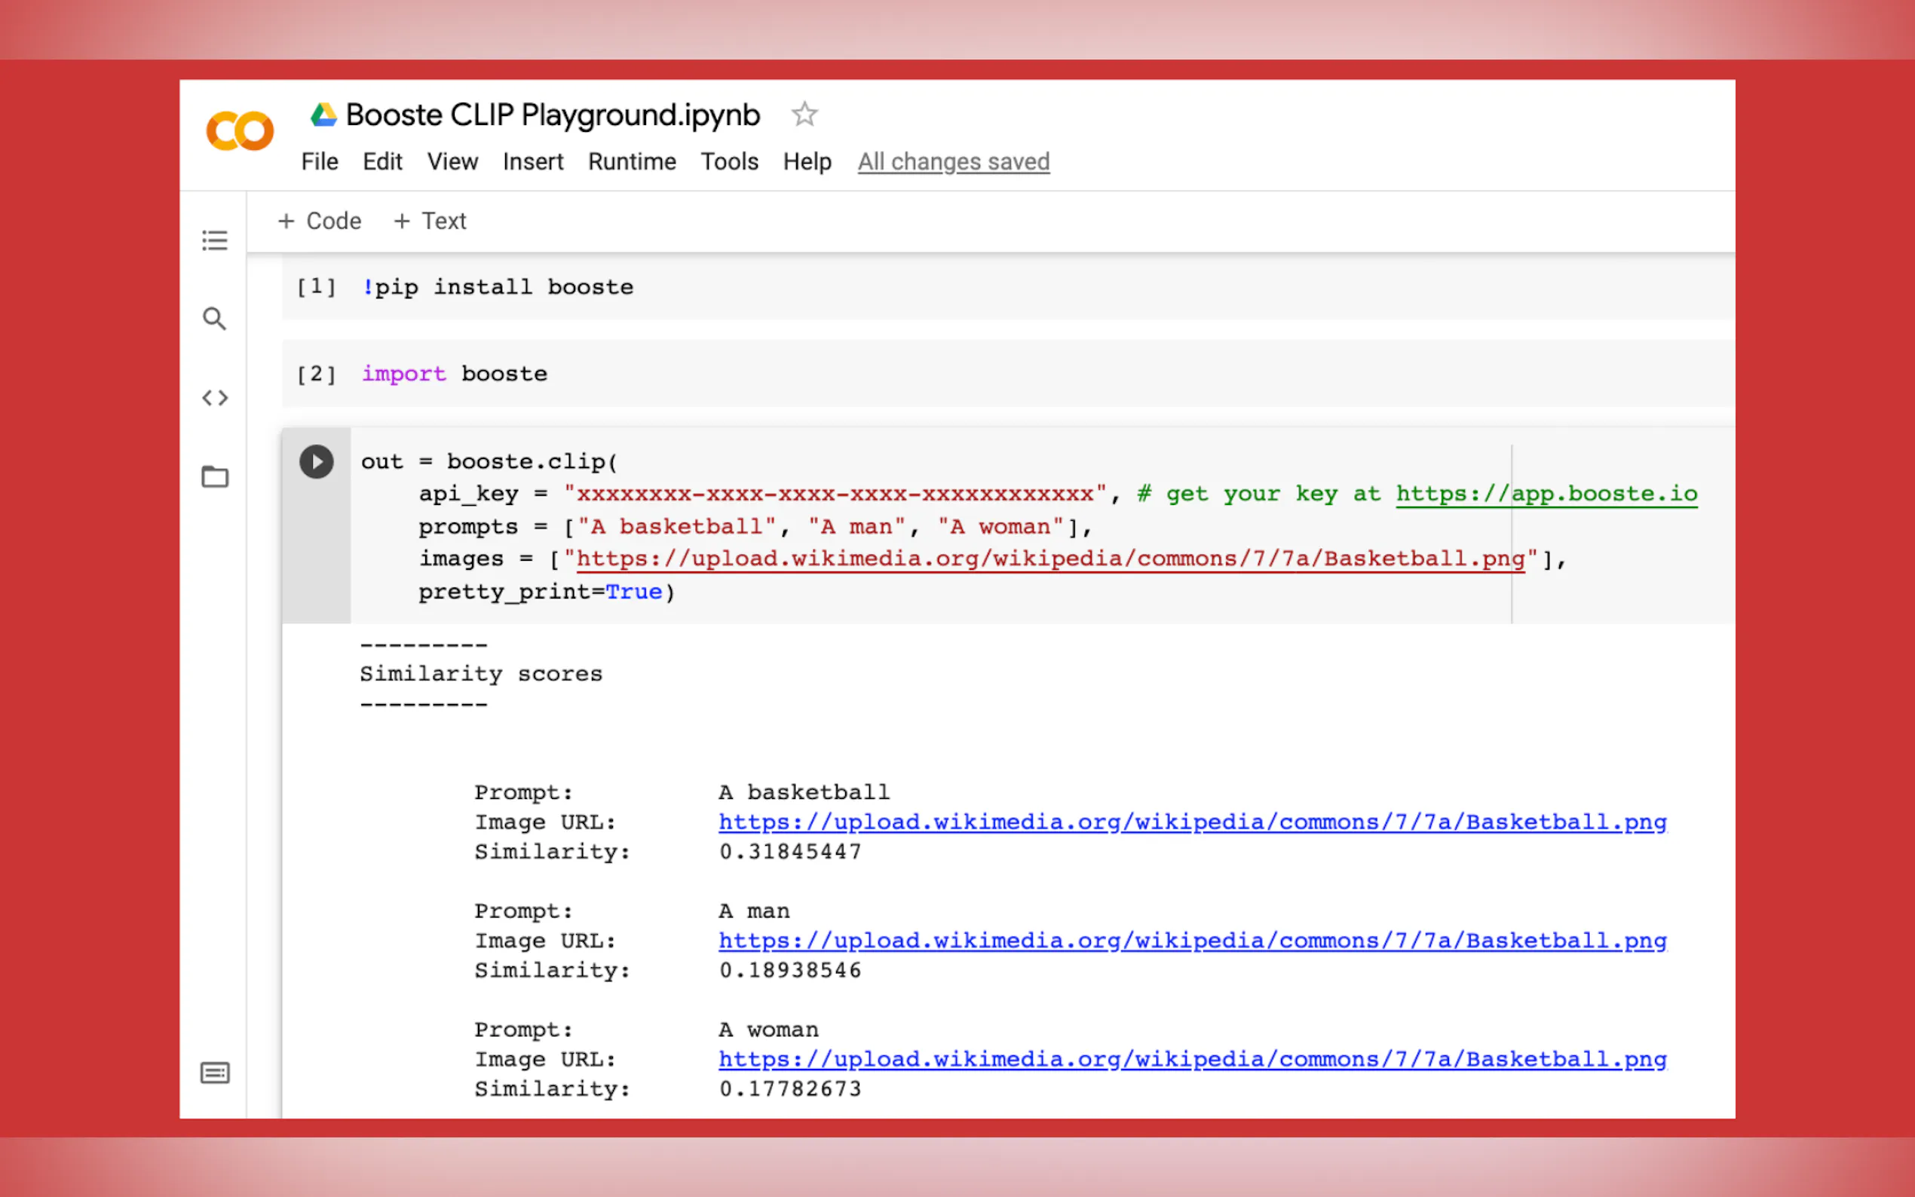
Task: Open the table of contents sidebar icon
Action: click(x=215, y=240)
